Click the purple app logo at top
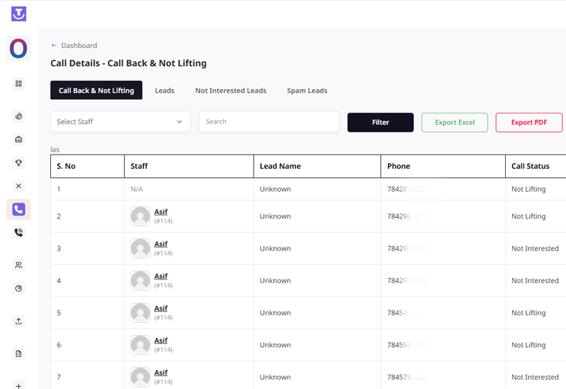Viewport: 566px width, 389px height. click(x=19, y=14)
